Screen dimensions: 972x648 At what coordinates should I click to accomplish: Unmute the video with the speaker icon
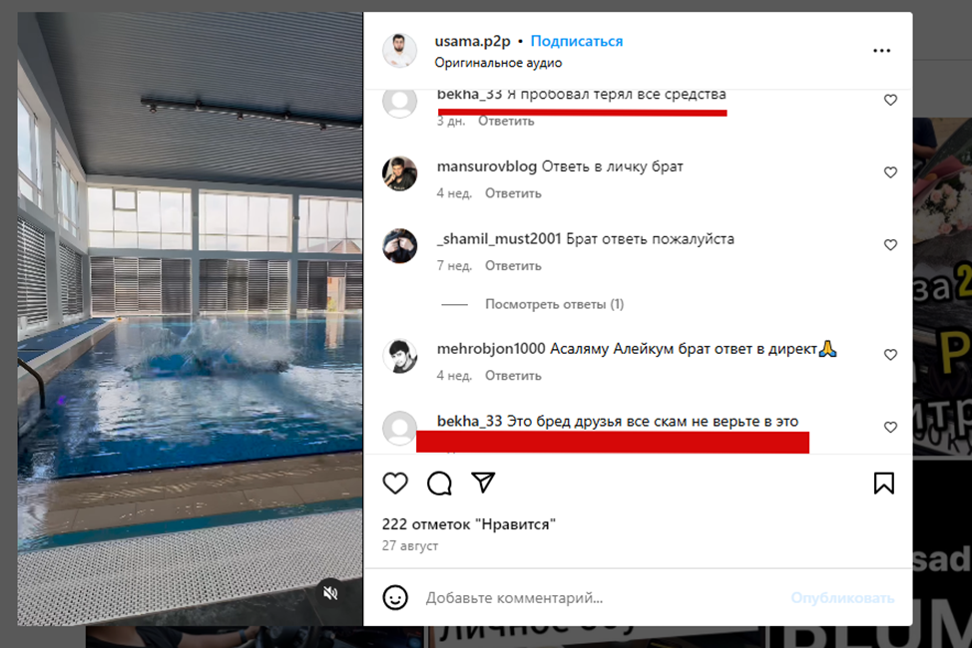tap(330, 593)
